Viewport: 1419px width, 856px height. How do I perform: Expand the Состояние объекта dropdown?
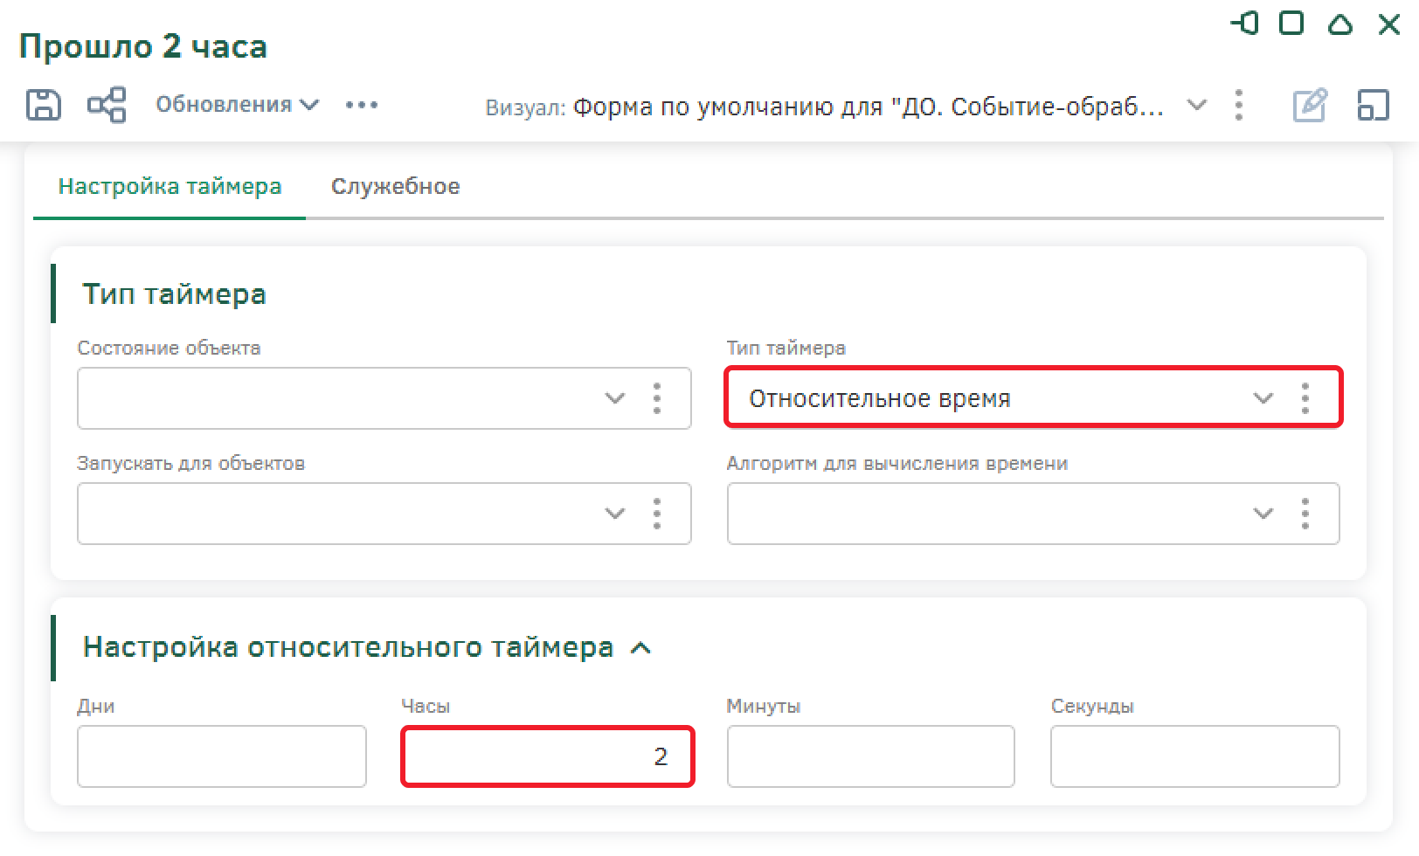[x=615, y=398]
